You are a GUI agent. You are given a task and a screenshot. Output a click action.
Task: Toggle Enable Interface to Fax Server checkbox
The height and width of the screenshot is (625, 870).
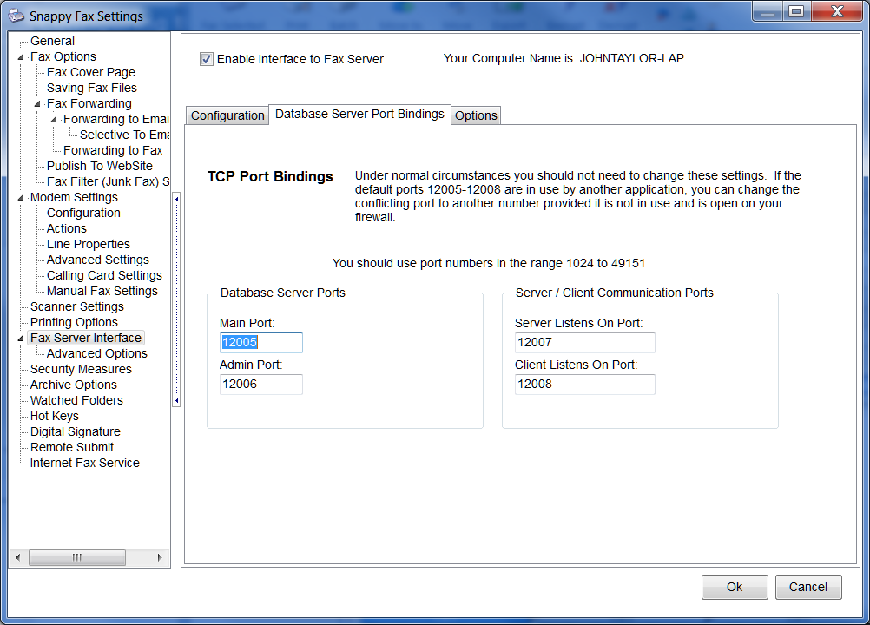pos(207,59)
